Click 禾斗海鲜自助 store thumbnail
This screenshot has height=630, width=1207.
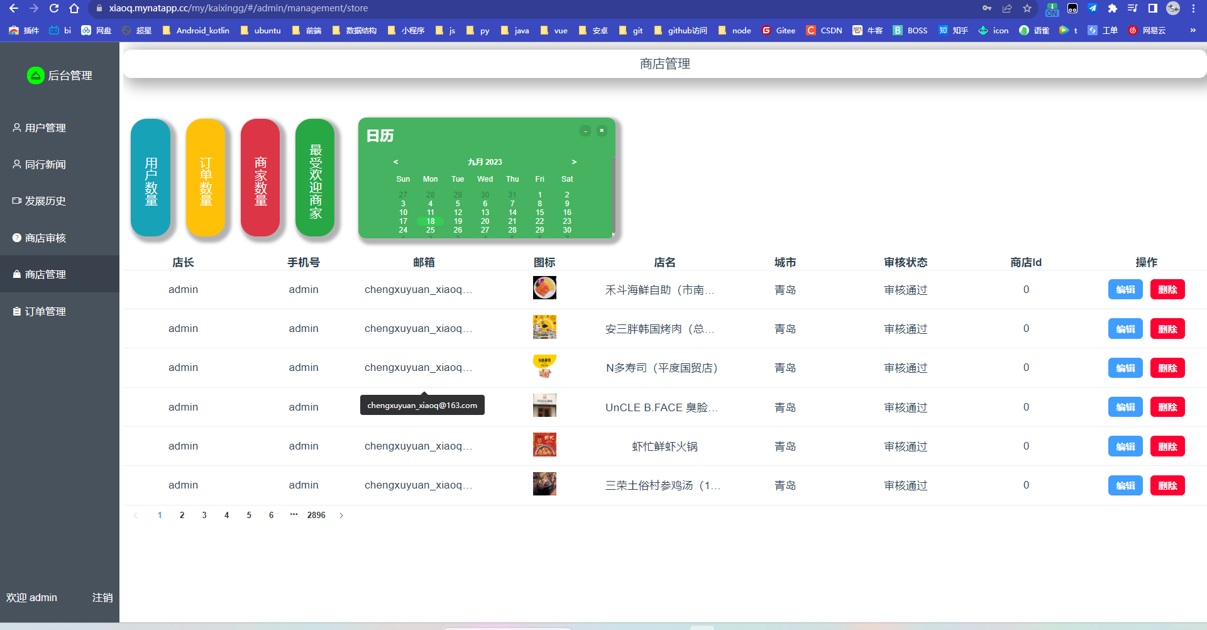point(544,288)
